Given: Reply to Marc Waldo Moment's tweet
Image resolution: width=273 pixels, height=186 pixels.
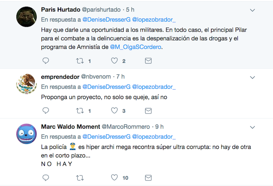Looking at the screenshot, I should tap(46, 178).
